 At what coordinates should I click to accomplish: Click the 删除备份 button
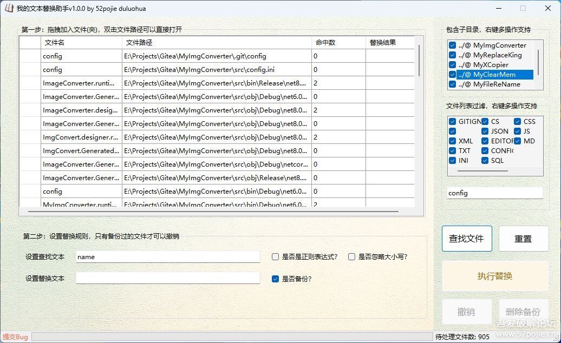[x=523, y=312]
